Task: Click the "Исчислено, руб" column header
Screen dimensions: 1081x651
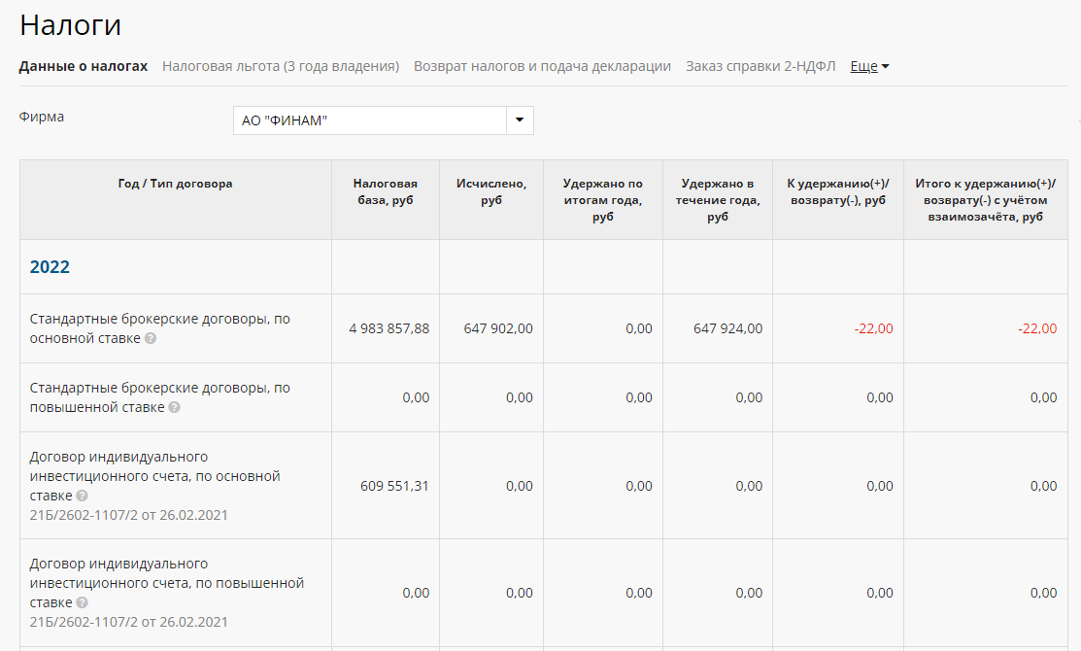Action: (x=491, y=191)
